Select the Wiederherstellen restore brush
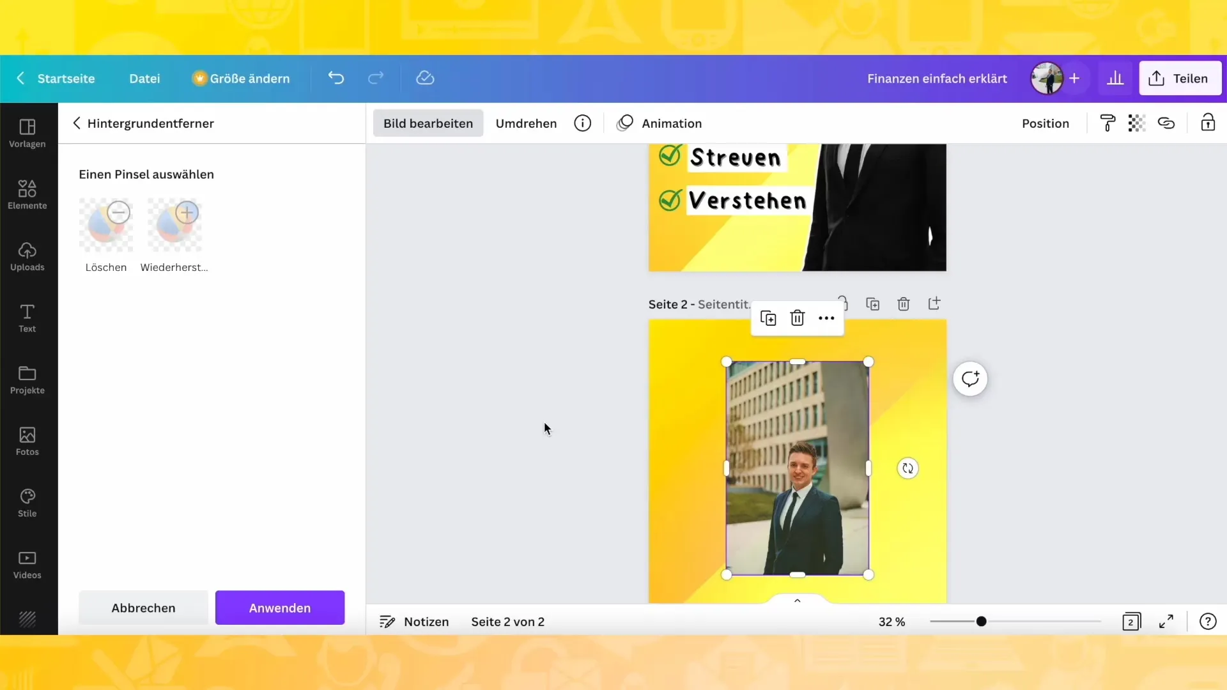The image size is (1227, 690). click(x=174, y=235)
